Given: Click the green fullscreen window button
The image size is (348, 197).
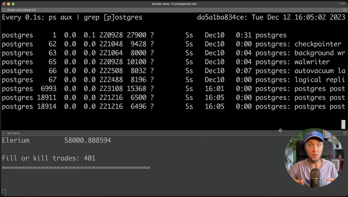Looking at the screenshot, I should click(14, 4).
